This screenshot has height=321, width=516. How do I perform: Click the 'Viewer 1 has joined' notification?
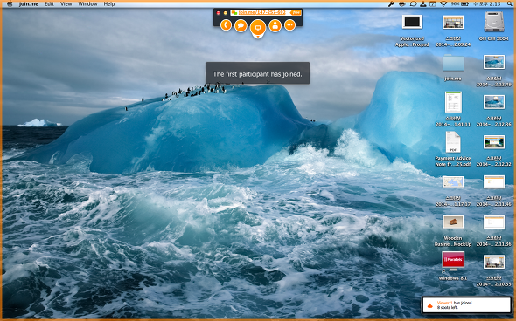click(x=466, y=305)
